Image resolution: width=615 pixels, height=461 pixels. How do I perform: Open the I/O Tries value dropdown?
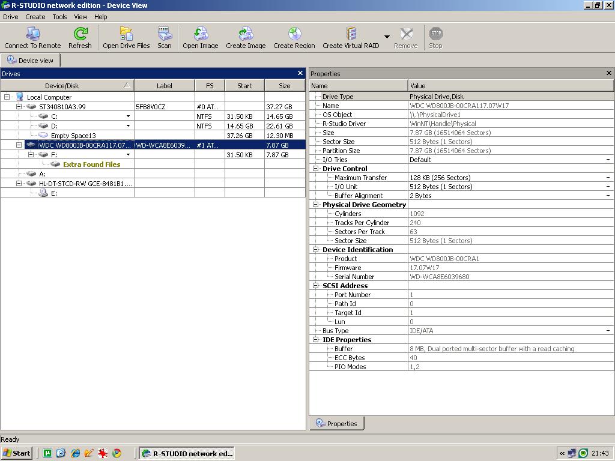[608, 160]
